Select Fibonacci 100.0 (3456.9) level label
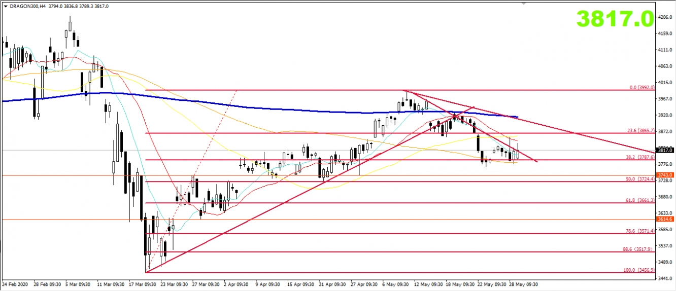 (x=640, y=270)
